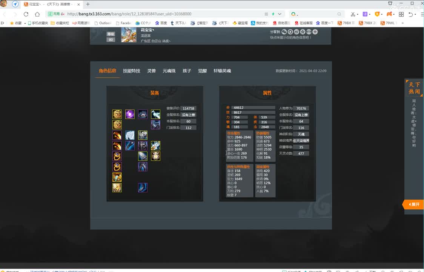Image resolution: width=424 pixels, height=272 pixels.
Task: Open the 轩辕英魂 tab
Action: tap(222, 71)
